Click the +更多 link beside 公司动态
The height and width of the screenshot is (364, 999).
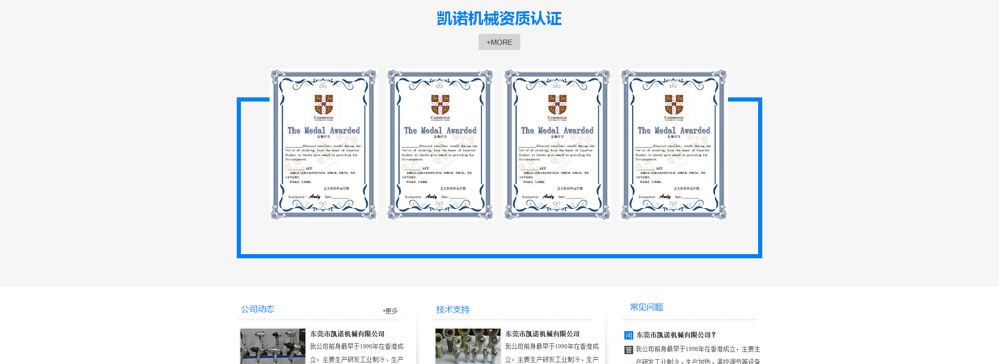[390, 311]
